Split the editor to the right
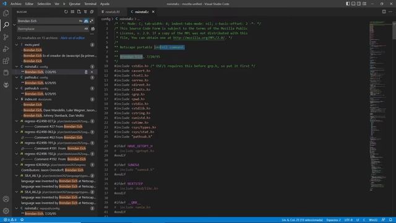Screen dimensions: 396x223 pyautogui.click(x=384, y=12)
